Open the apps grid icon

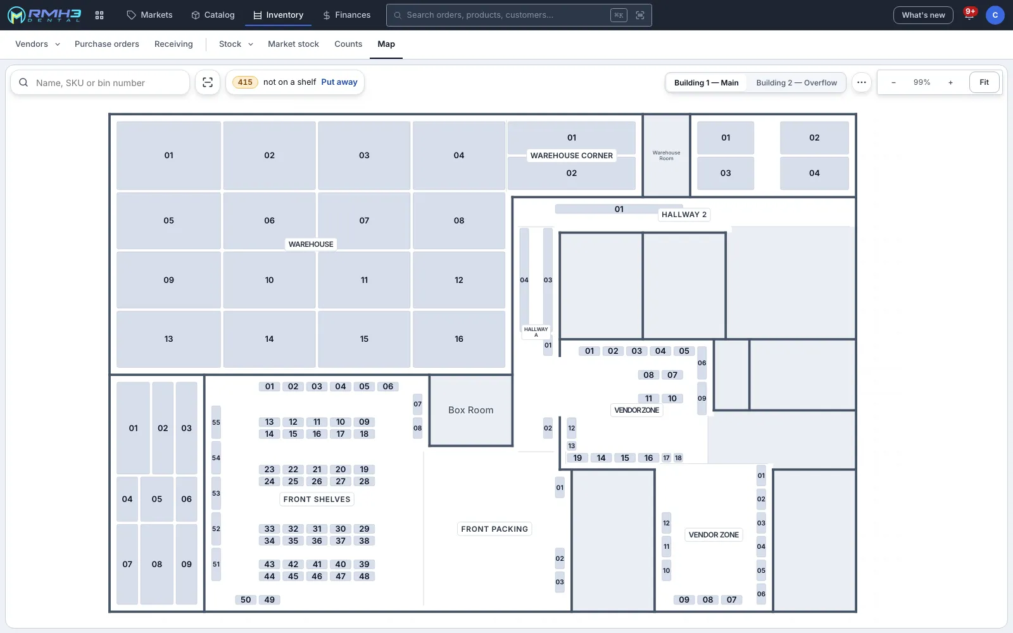[x=99, y=15]
